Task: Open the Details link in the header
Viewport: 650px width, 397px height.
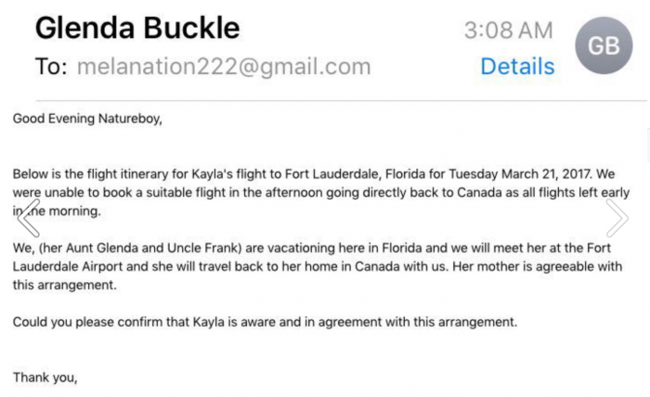Action: pyautogui.click(x=517, y=66)
